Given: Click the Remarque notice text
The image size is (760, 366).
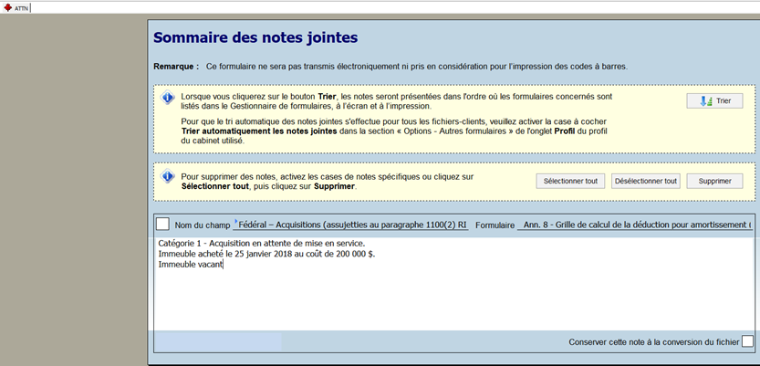Looking at the screenshot, I should point(416,67).
